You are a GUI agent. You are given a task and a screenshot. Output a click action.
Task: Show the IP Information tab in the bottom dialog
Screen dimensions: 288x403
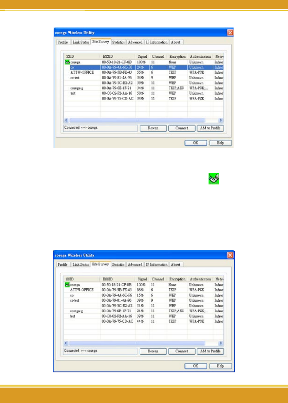157,265
